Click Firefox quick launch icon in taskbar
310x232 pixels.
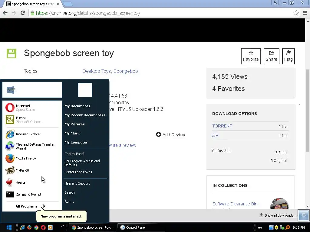tap(29, 227)
